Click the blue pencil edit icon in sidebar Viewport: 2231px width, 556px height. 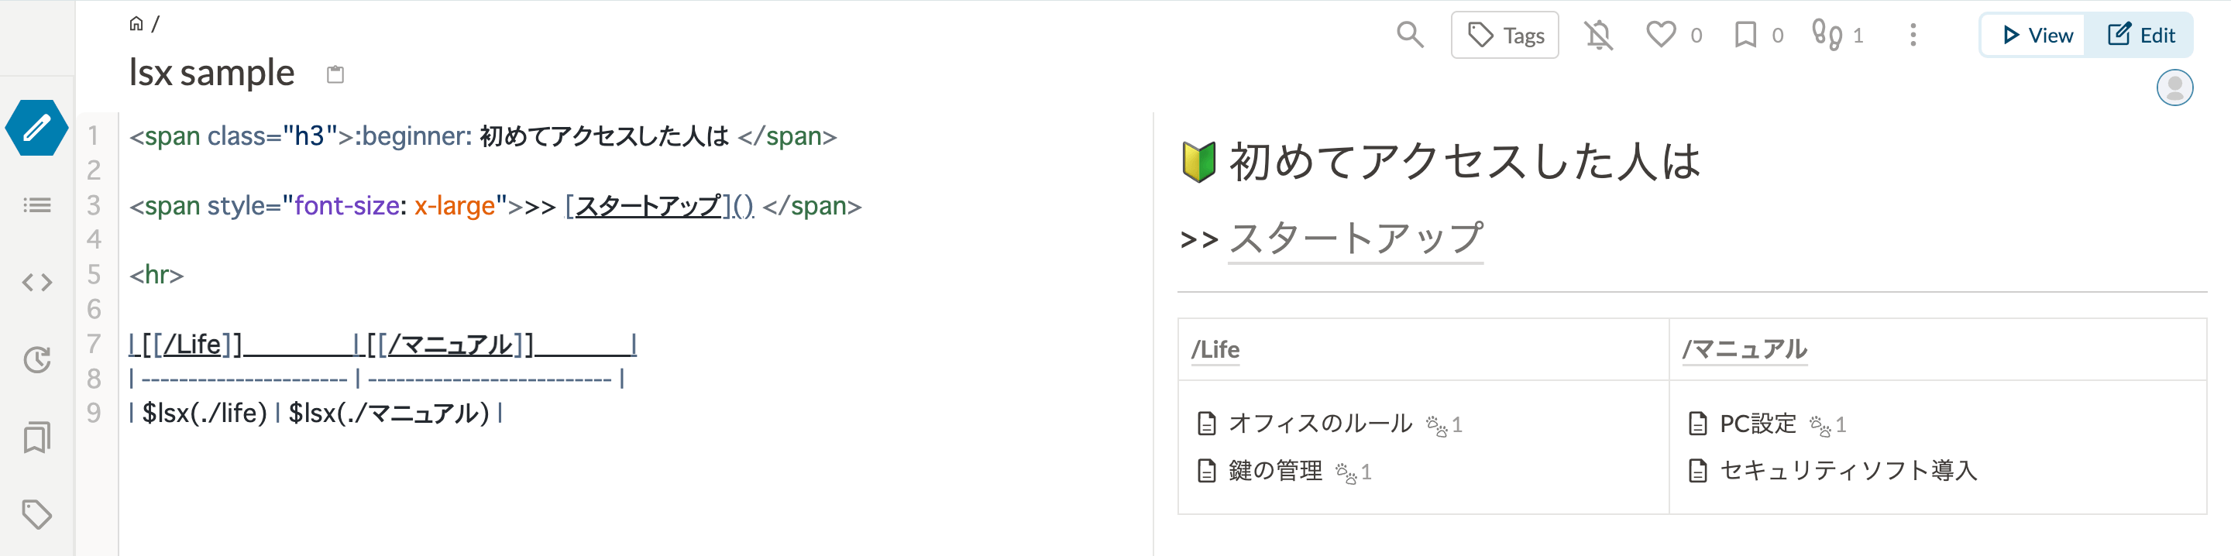pos(36,129)
